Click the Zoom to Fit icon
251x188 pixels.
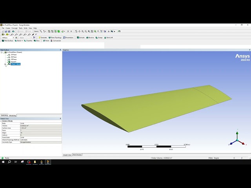tap(92, 31)
